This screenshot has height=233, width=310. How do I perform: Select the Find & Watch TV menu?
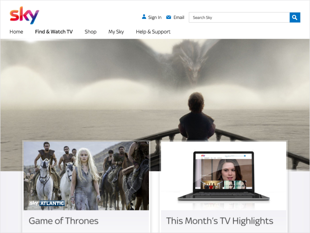(54, 32)
